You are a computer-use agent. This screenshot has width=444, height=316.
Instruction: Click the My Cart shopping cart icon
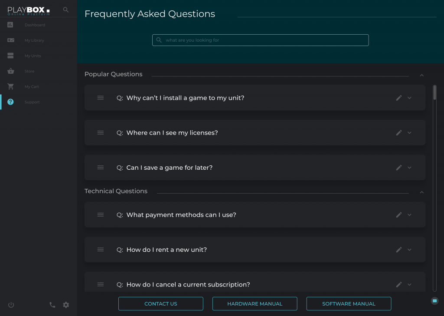(x=10, y=86)
